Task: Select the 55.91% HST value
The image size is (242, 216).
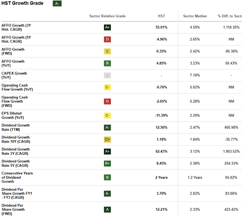Action: pos(161,27)
